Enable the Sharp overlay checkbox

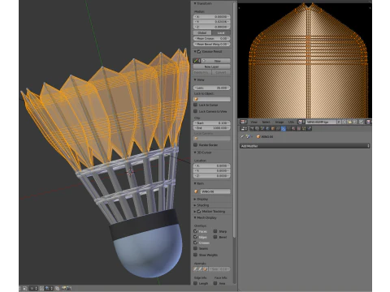pyautogui.click(x=215, y=231)
